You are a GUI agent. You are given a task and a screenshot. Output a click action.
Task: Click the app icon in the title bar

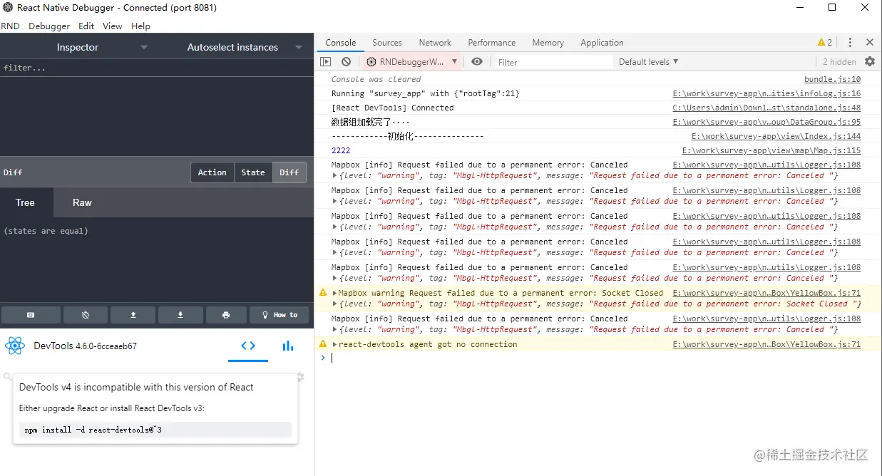tap(8, 8)
